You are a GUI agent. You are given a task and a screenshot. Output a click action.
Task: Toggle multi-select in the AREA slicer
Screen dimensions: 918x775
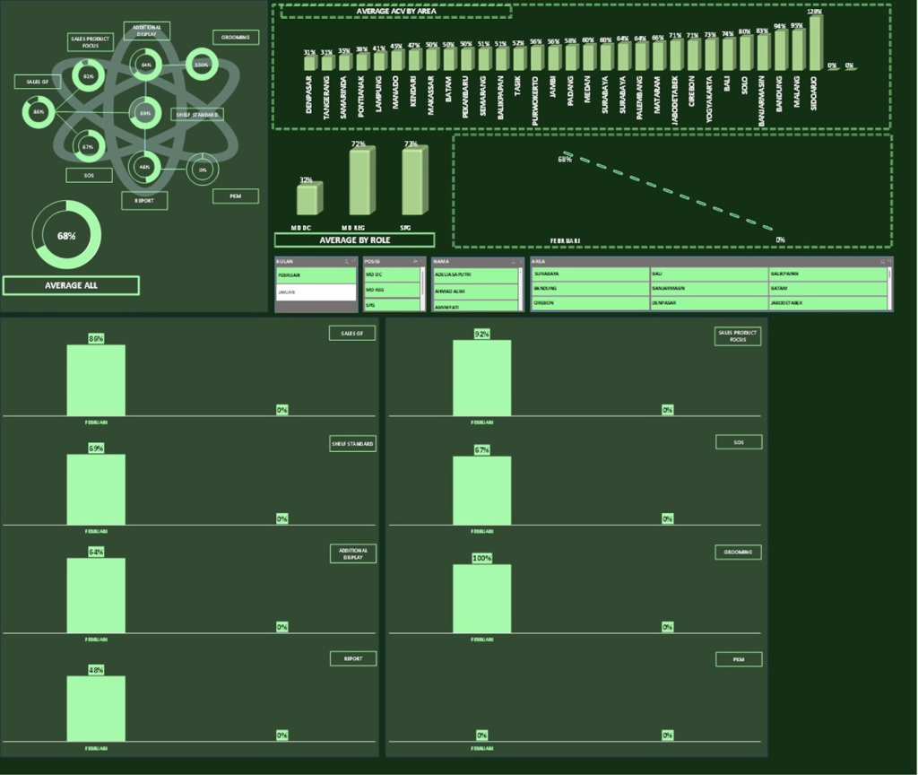tap(882, 261)
